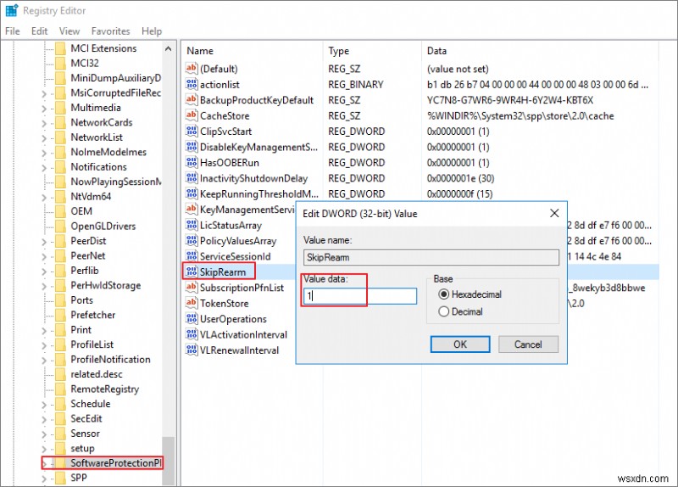Click the CacheStore path data cell
The height and width of the screenshot is (487, 678).
(520, 115)
